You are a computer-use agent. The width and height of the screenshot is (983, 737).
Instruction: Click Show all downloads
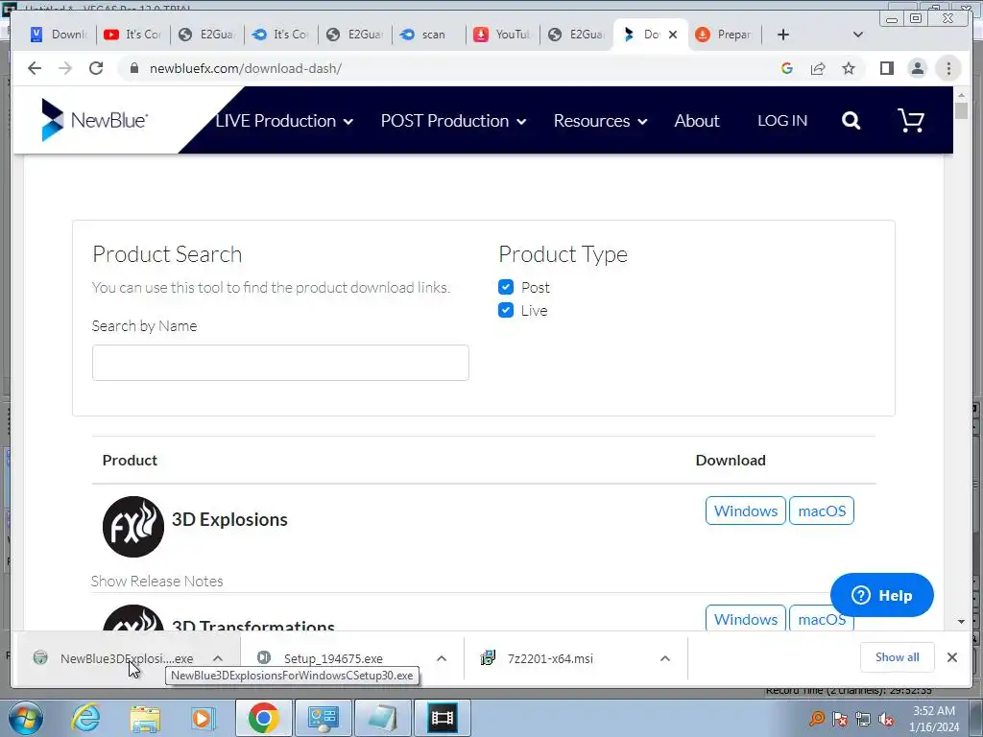(898, 656)
